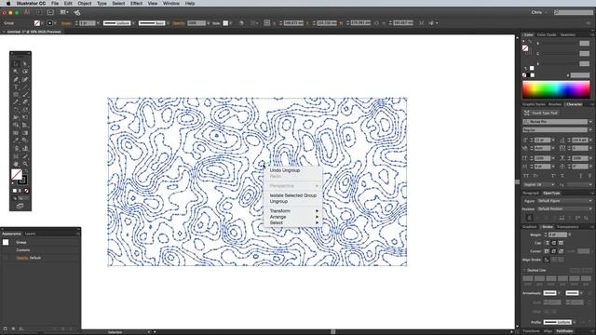Open the OpenType Figure dropdown
596x335 pixels.
(x=564, y=201)
